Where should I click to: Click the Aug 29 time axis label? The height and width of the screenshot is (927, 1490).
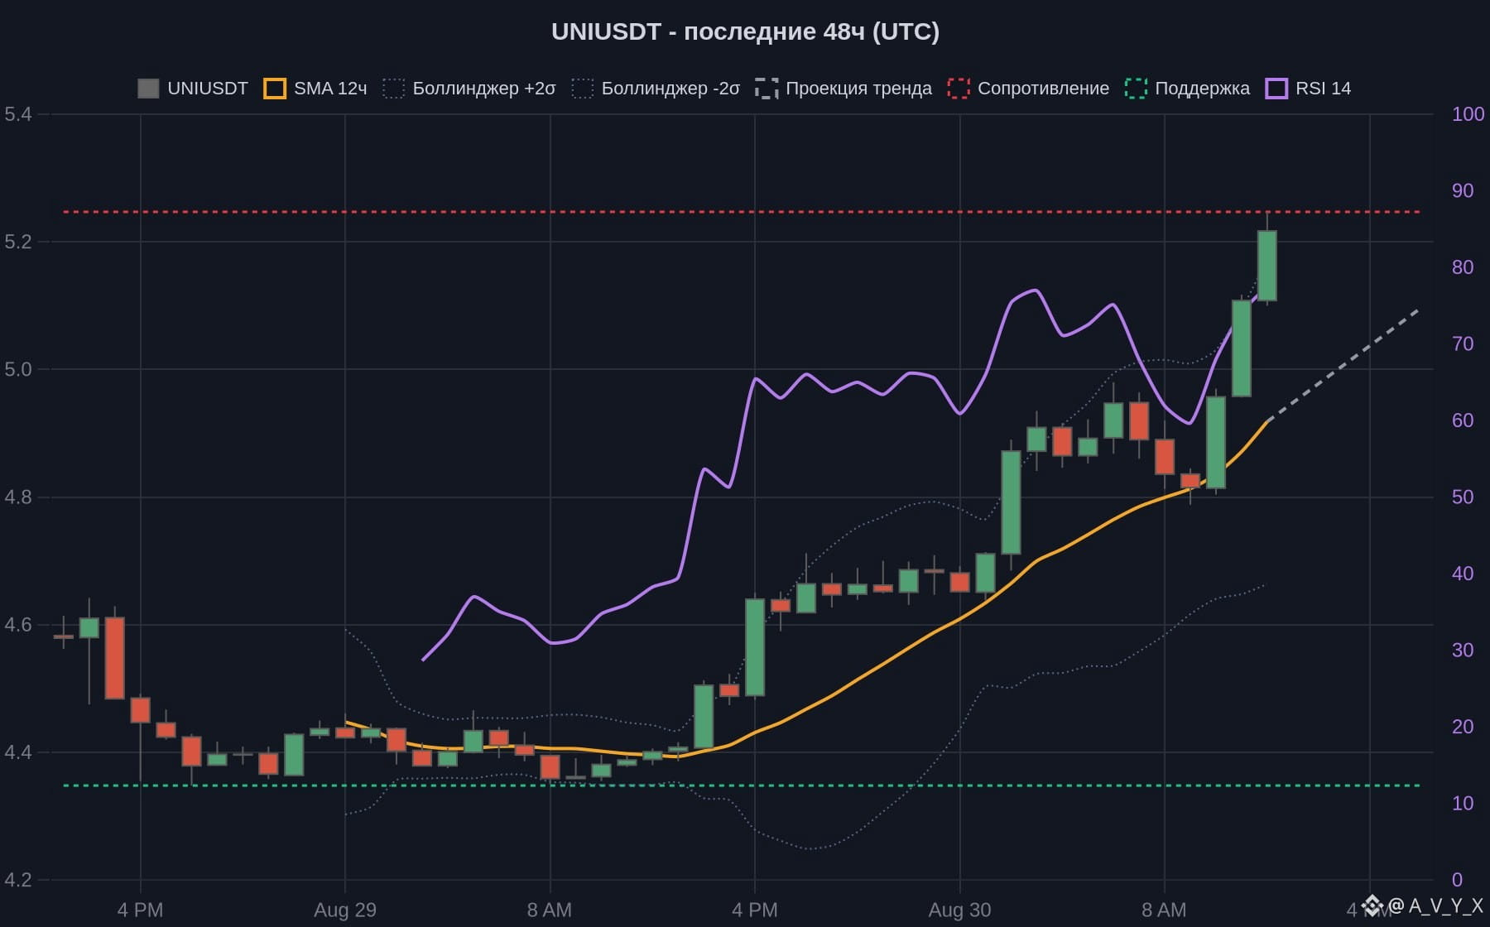point(345,910)
